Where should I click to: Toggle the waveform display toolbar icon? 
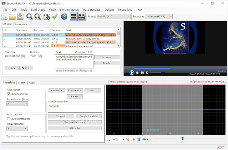click(x=74, y=16)
